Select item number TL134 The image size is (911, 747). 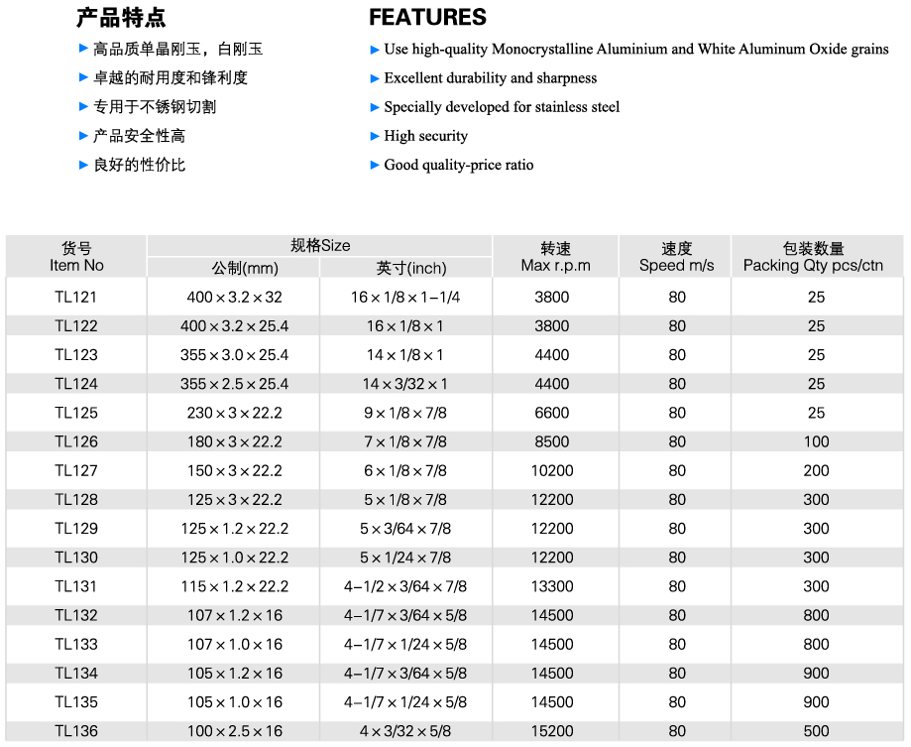[x=76, y=674]
